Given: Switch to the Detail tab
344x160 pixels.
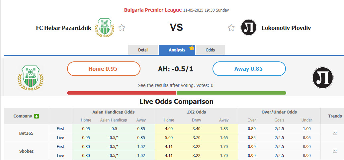Looking at the screenshot, I should (x=143, y=50).
